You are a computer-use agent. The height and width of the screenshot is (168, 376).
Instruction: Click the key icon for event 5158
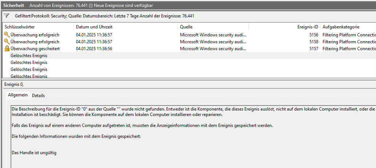(x=7, y=42)
